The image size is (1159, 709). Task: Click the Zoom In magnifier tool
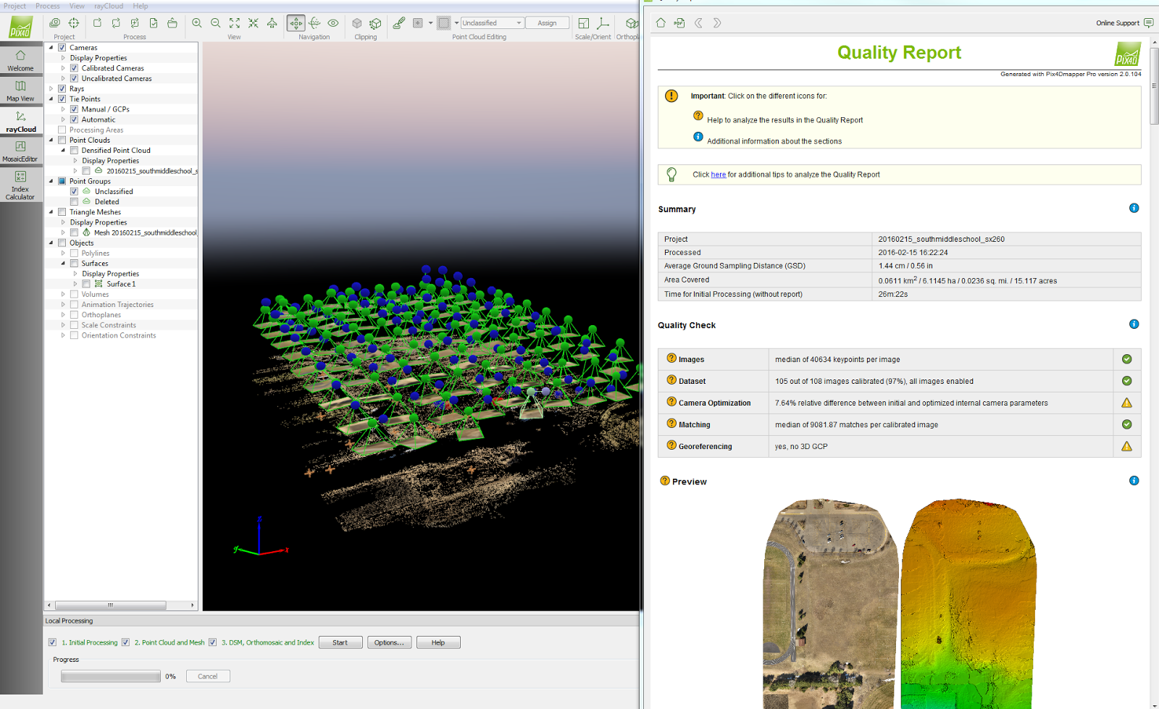[197, 22]
